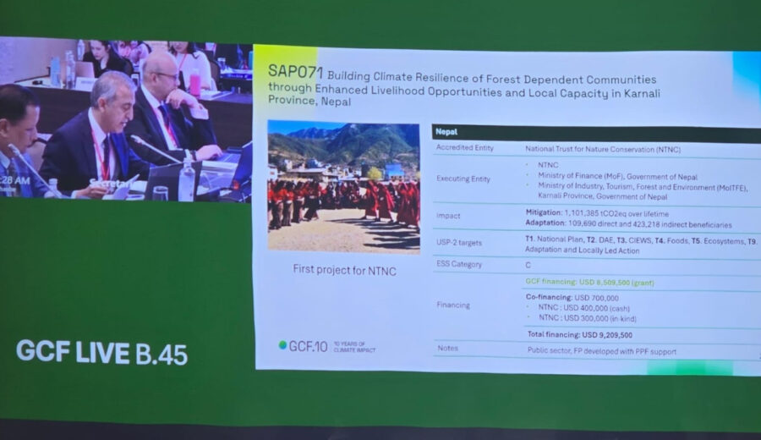Click the Karnali village dancers photo

point(343,188)
